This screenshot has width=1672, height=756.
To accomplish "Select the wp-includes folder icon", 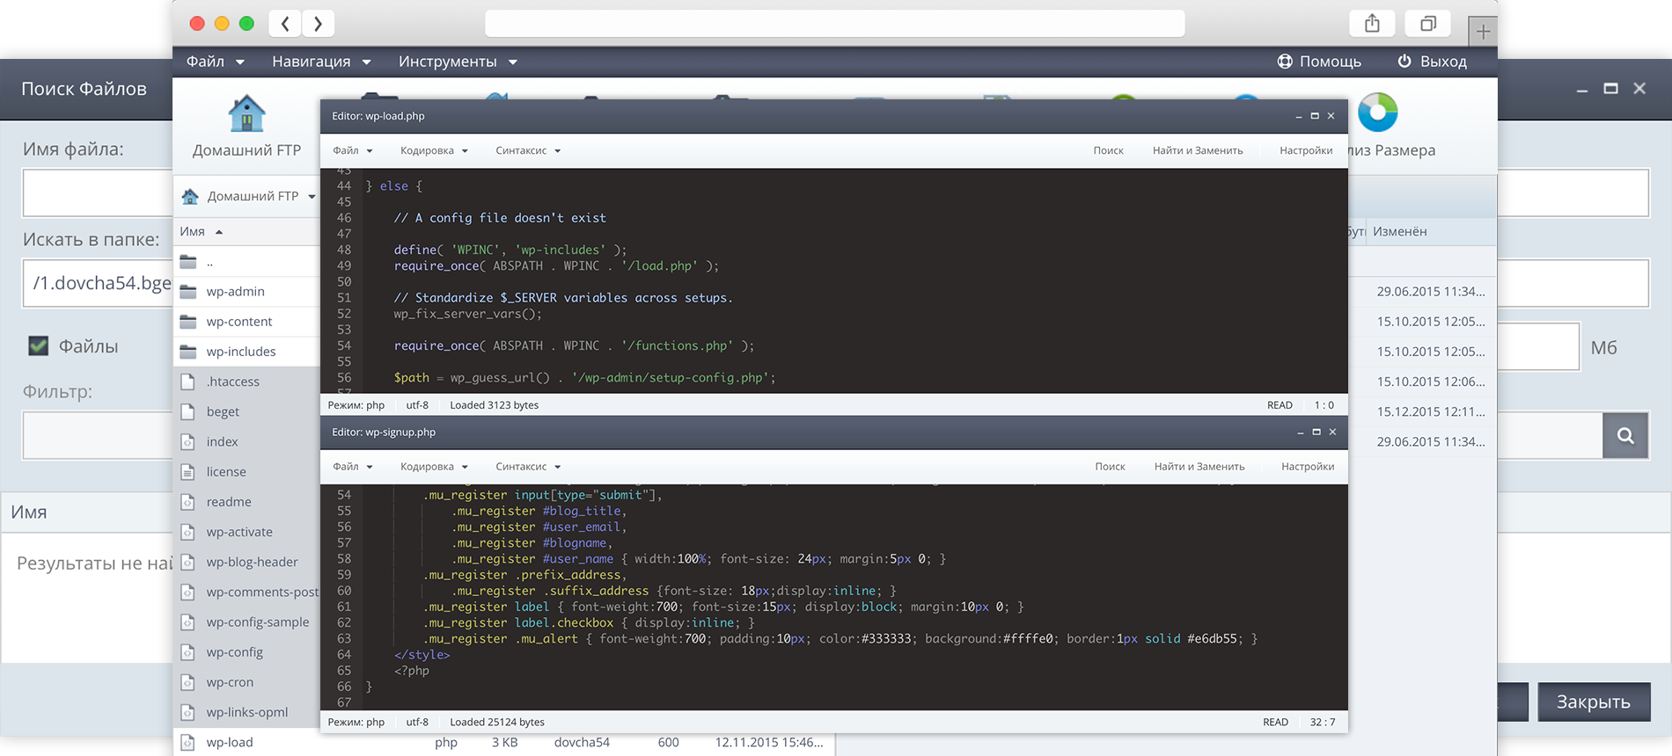I will 188,352.
